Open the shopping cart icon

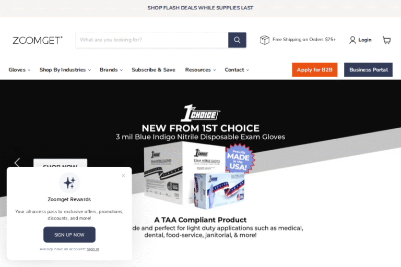tap(386, 40)
